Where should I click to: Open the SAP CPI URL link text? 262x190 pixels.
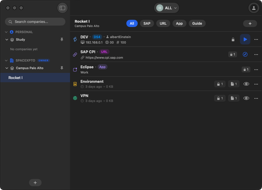104,58
